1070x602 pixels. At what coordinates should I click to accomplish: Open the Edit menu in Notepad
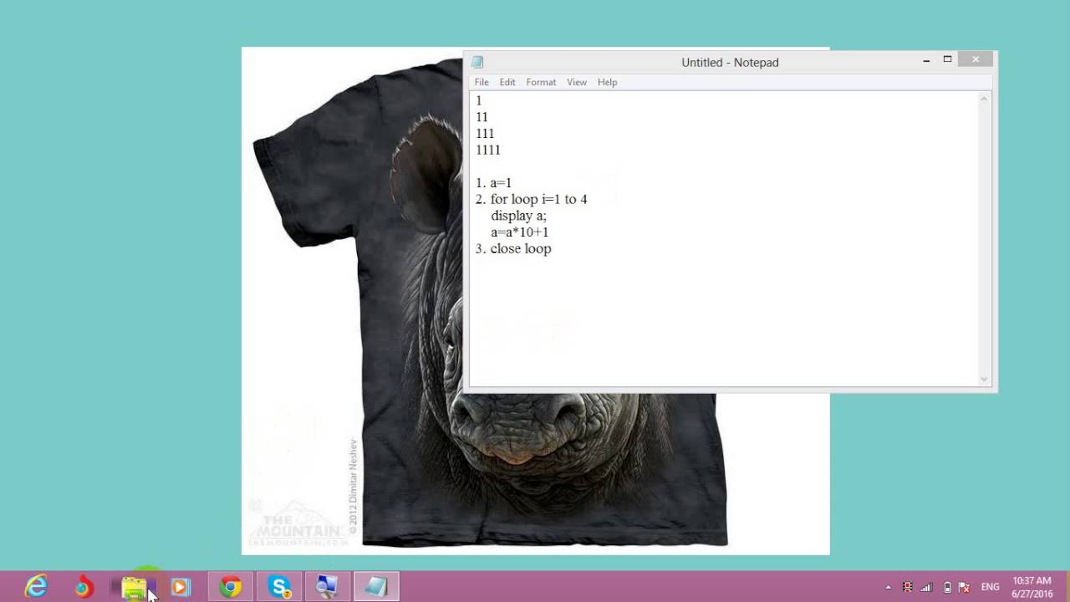click(x=507, y=82)
